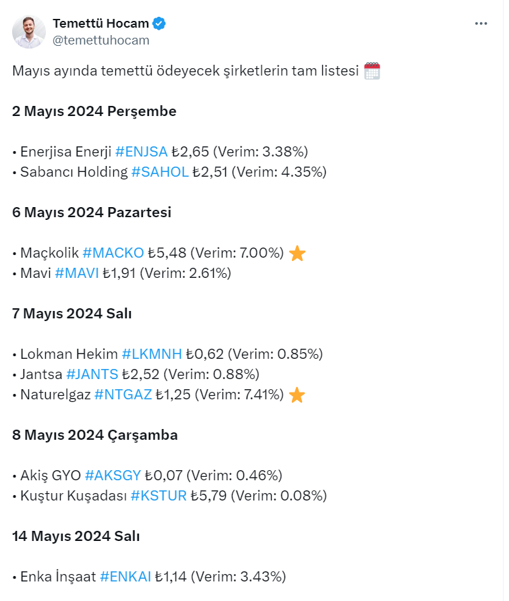
Task: Open the three-dot more options menu
Action: [x=481, y=24]
